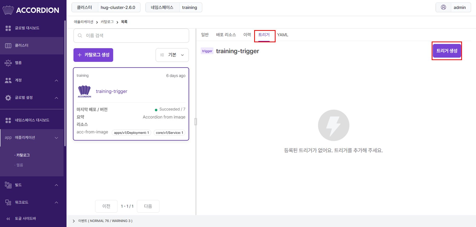Click the 이름 검색 search field
Image resolution: width=476 pixels, height=227 pixels.
tap(131, 36)
